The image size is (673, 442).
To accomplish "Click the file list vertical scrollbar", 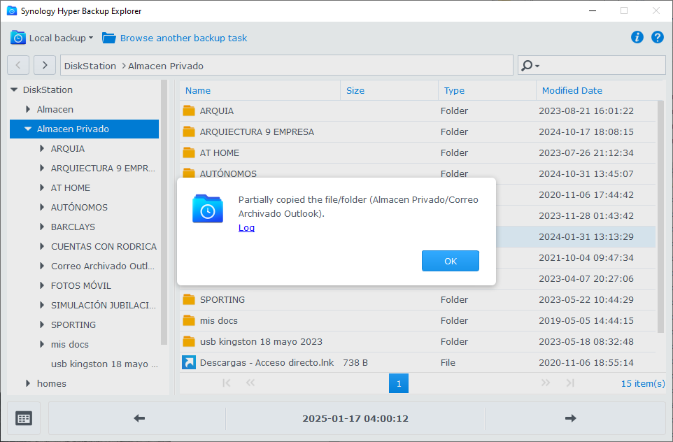I will point(660,217).
